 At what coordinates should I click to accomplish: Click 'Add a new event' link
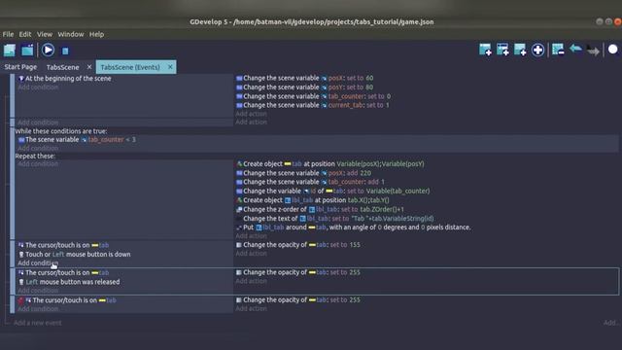[38, 323]
